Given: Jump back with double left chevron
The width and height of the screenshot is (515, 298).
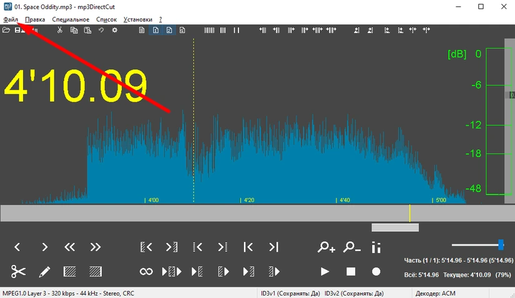Looking at the screenshot, I should (x=70, y=247).
